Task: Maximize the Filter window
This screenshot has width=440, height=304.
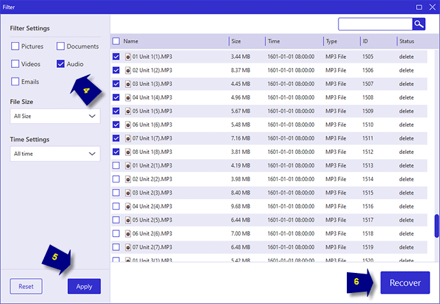Action: [419, 7]
